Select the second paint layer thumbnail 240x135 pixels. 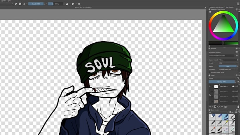coord(216,92)
